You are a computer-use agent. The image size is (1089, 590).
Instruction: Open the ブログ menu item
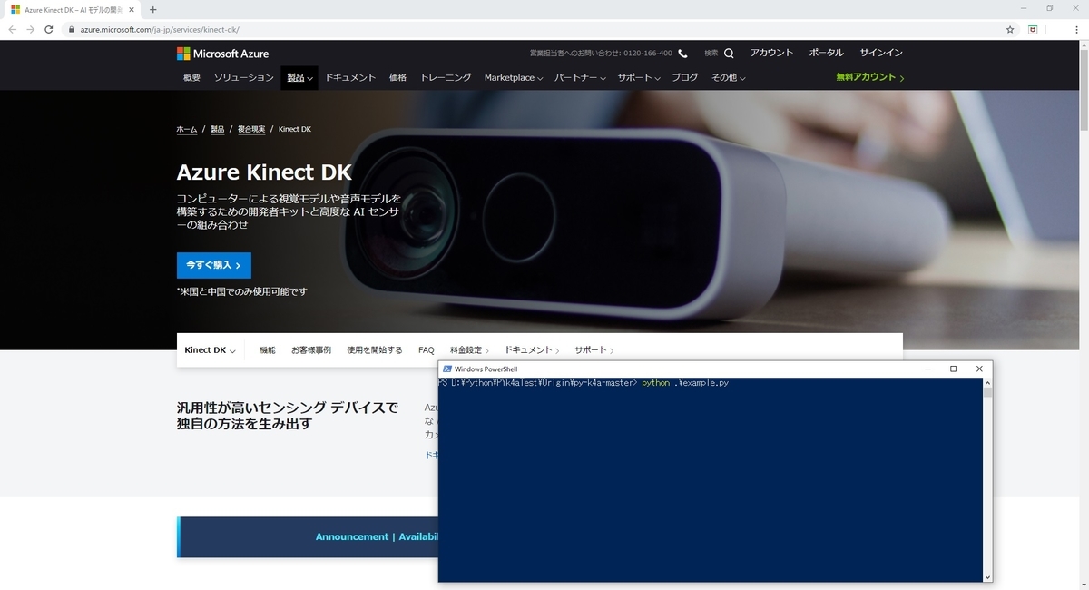[685, 78]
